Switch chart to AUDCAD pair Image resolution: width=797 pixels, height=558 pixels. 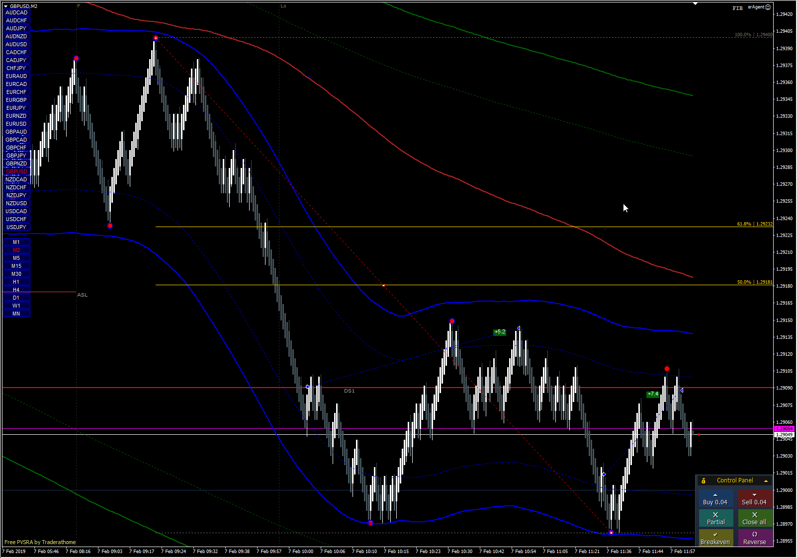coord(16,12)
